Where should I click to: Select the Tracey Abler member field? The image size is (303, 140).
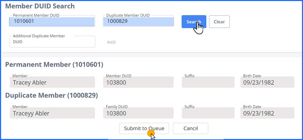[52, 82]
